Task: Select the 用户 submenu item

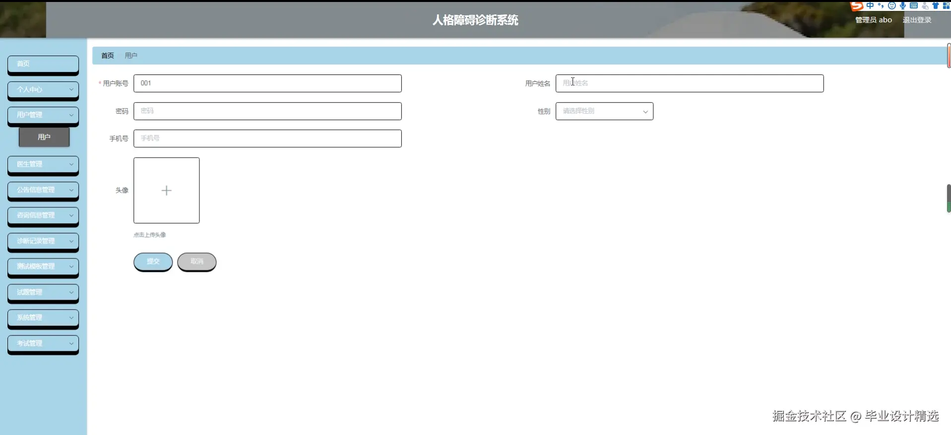Action: (44, 137)
